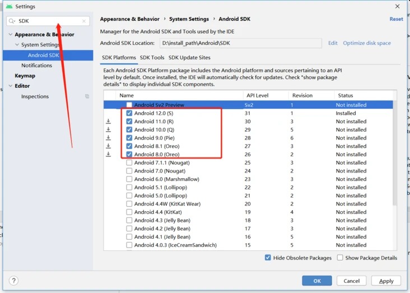Click Edit link for SDK location

pyautogui.click(x=333, y=43)
